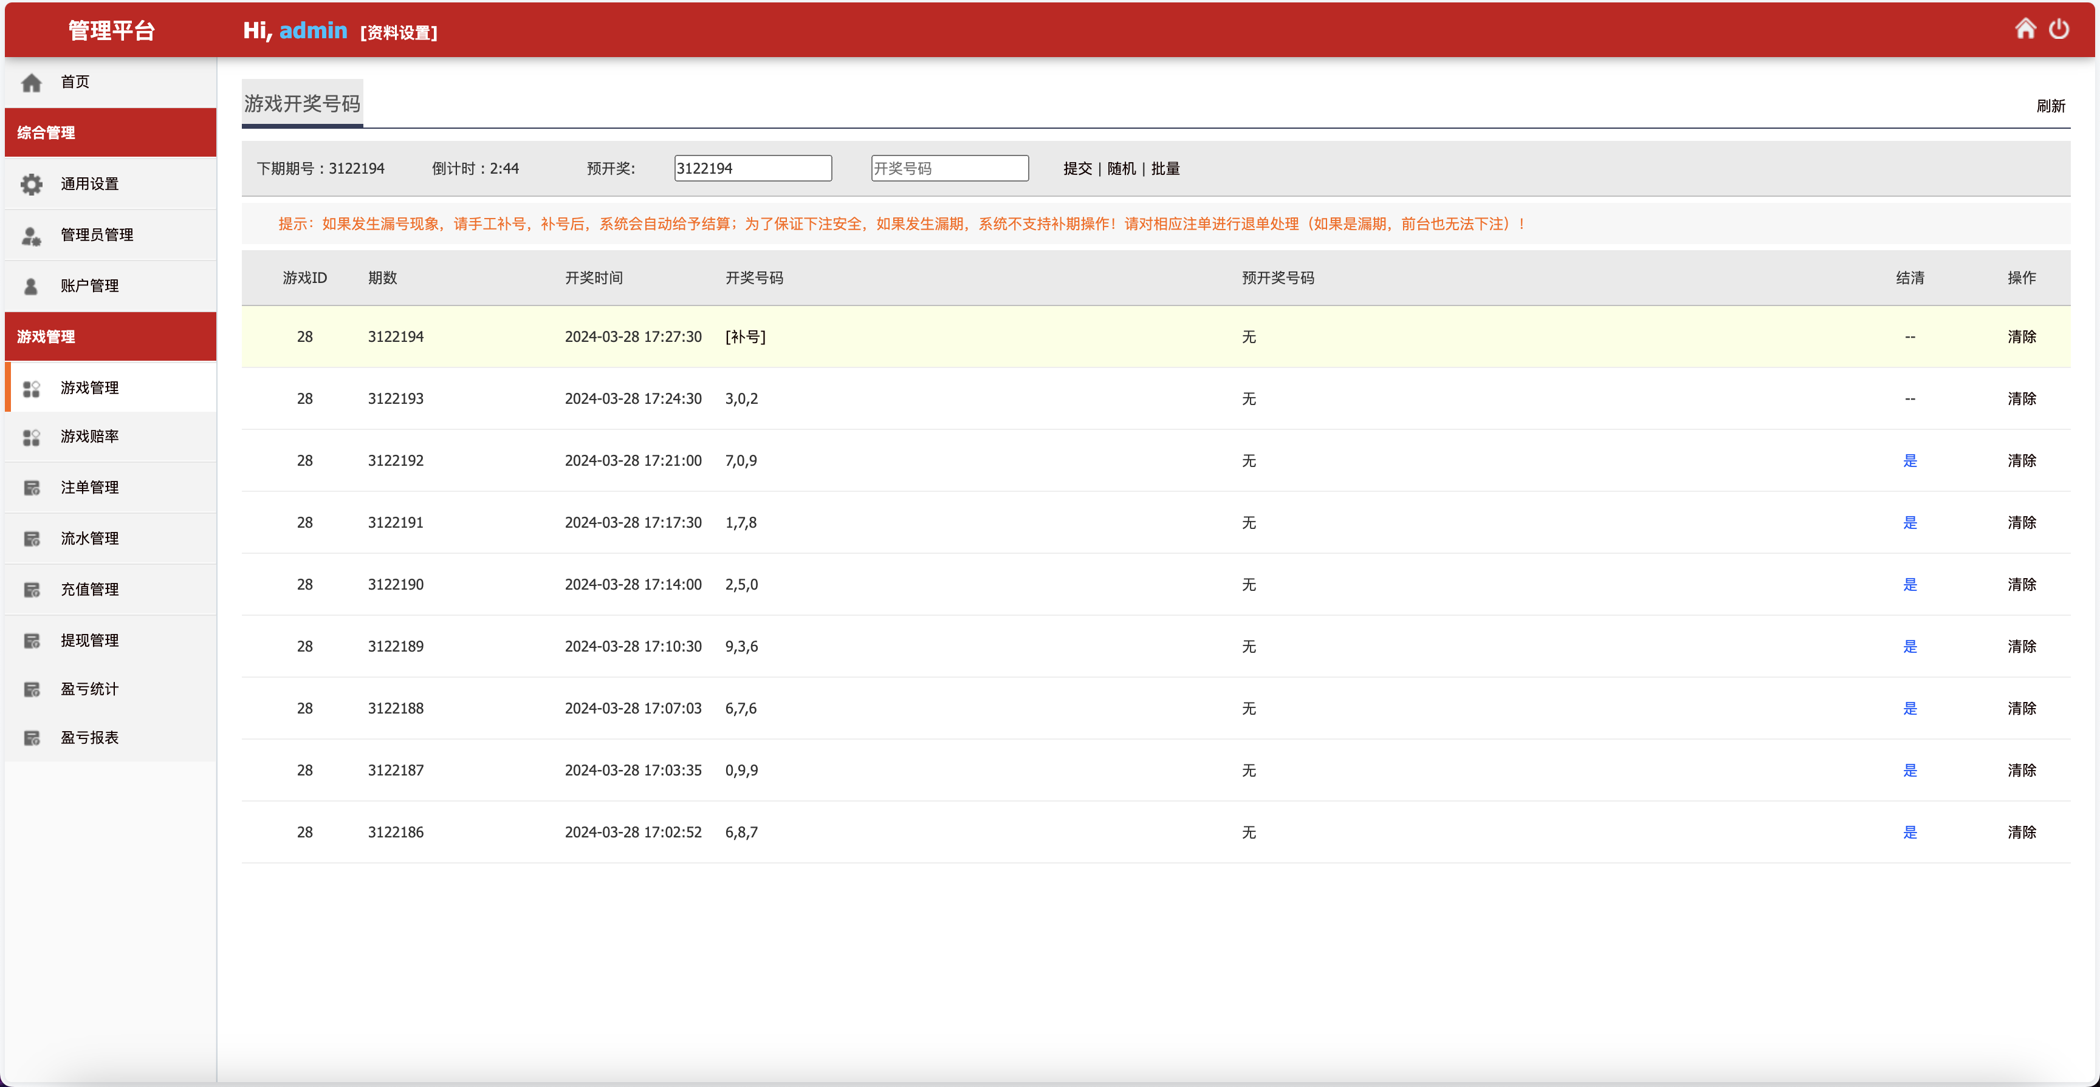
Task: Collapse the 游戏管理 section header
Action: [45, 336]
